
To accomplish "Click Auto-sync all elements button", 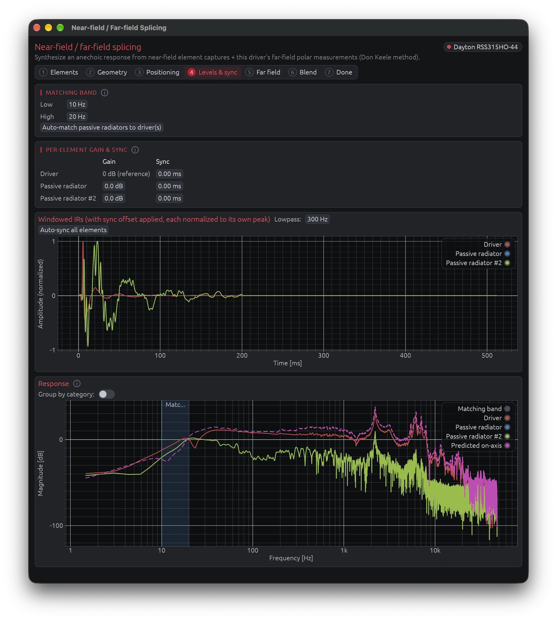I will coord(73,230).
